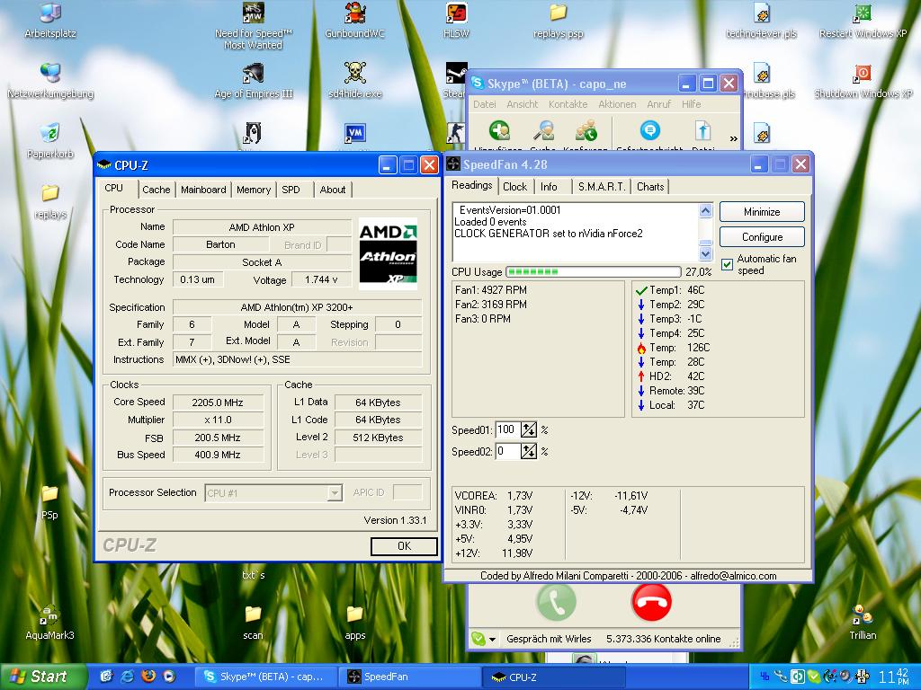
Task: Click the red Skype hang-up button
Action: [651, 602]
